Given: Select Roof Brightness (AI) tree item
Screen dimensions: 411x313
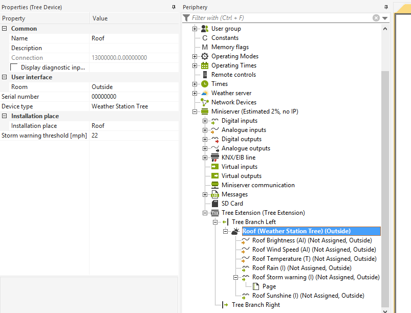Looking at the screenshot, I should point(312,240).
